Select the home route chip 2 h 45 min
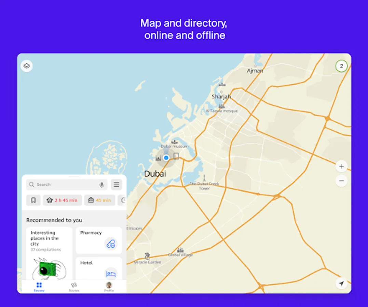368x307 pixels. click(x=63, y=200)
